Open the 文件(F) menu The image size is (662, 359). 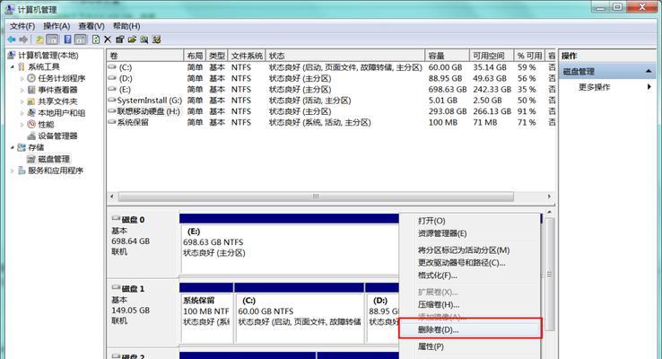pos(22,26)
